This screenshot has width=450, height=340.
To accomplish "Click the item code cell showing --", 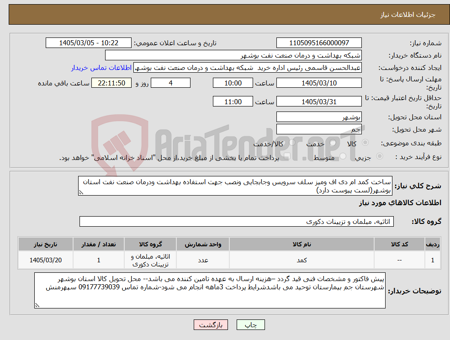I will 399,260.
